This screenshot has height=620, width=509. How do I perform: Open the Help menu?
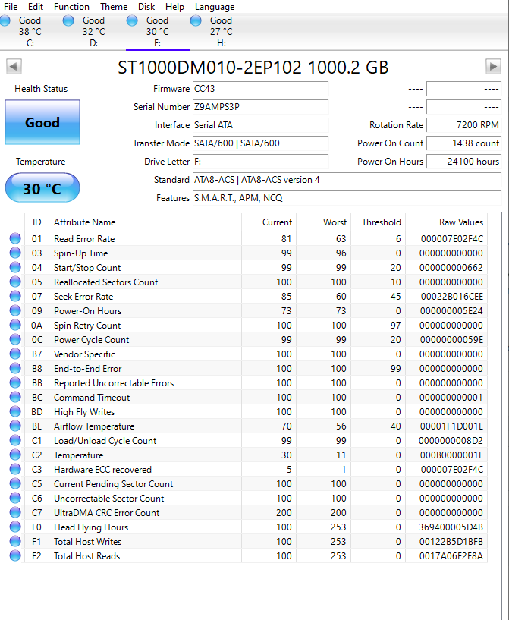174,7
